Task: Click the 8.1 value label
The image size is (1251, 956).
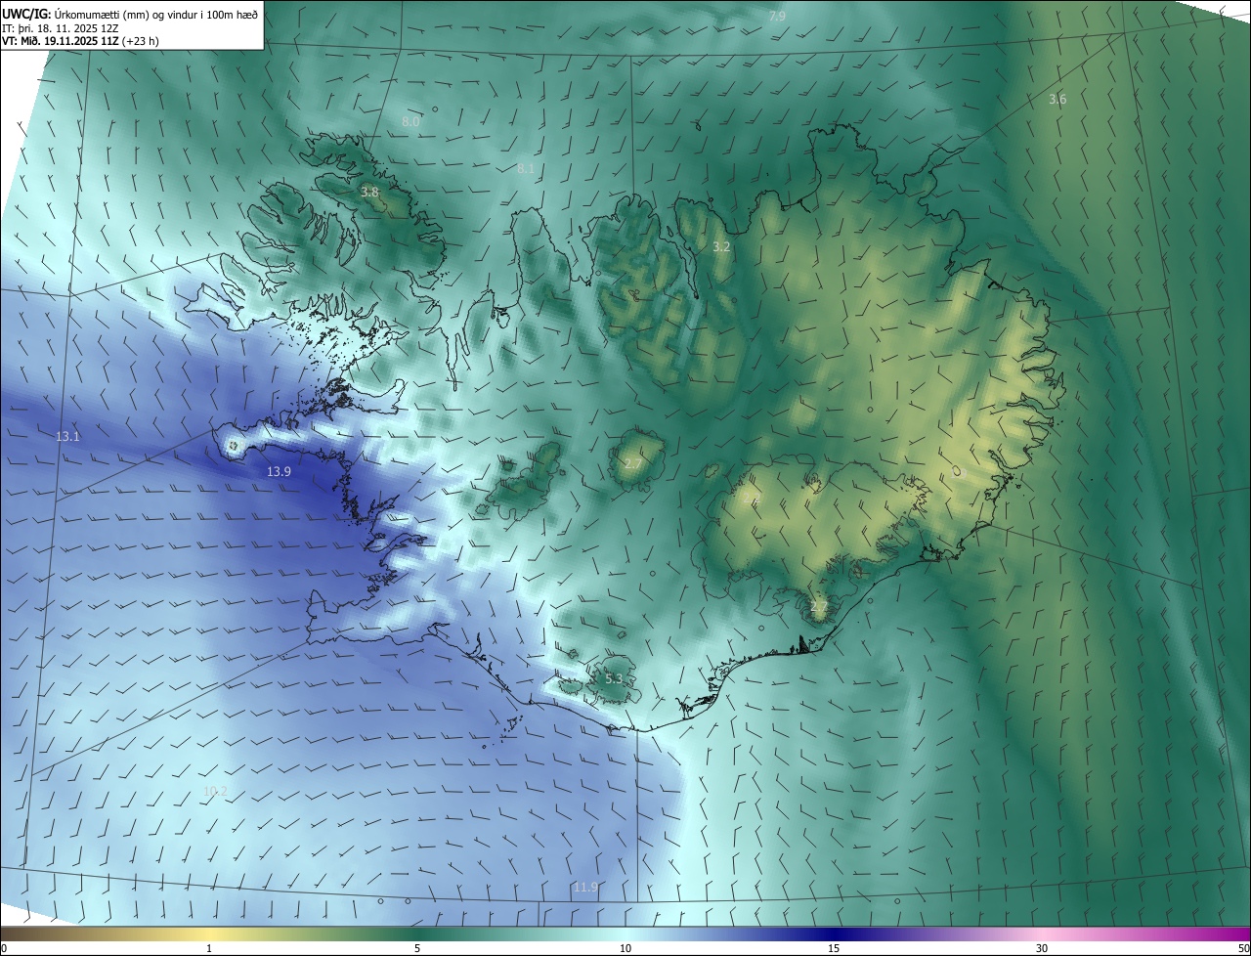Action: tap(526, 169)
